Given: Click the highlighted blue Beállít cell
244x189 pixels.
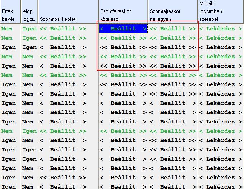Looking at the screenshot, I should [123, 29].
